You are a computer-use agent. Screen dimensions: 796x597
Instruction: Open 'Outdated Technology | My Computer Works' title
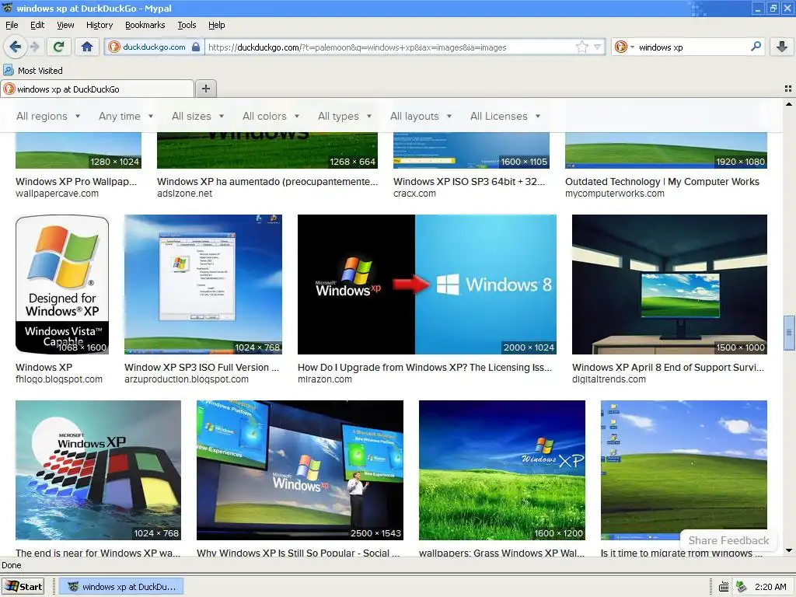coord(662,182)
